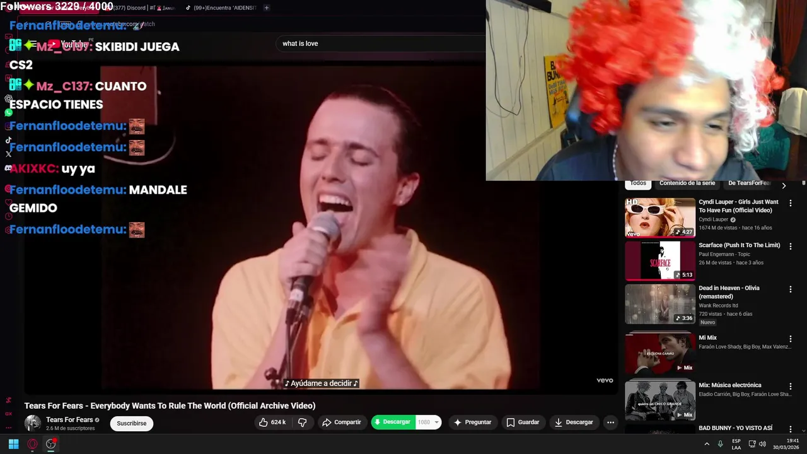Screen dimensions: 807x454
Task: Open options menu for Scarface video
Action: pyautogui.click(x=790, y=246)
